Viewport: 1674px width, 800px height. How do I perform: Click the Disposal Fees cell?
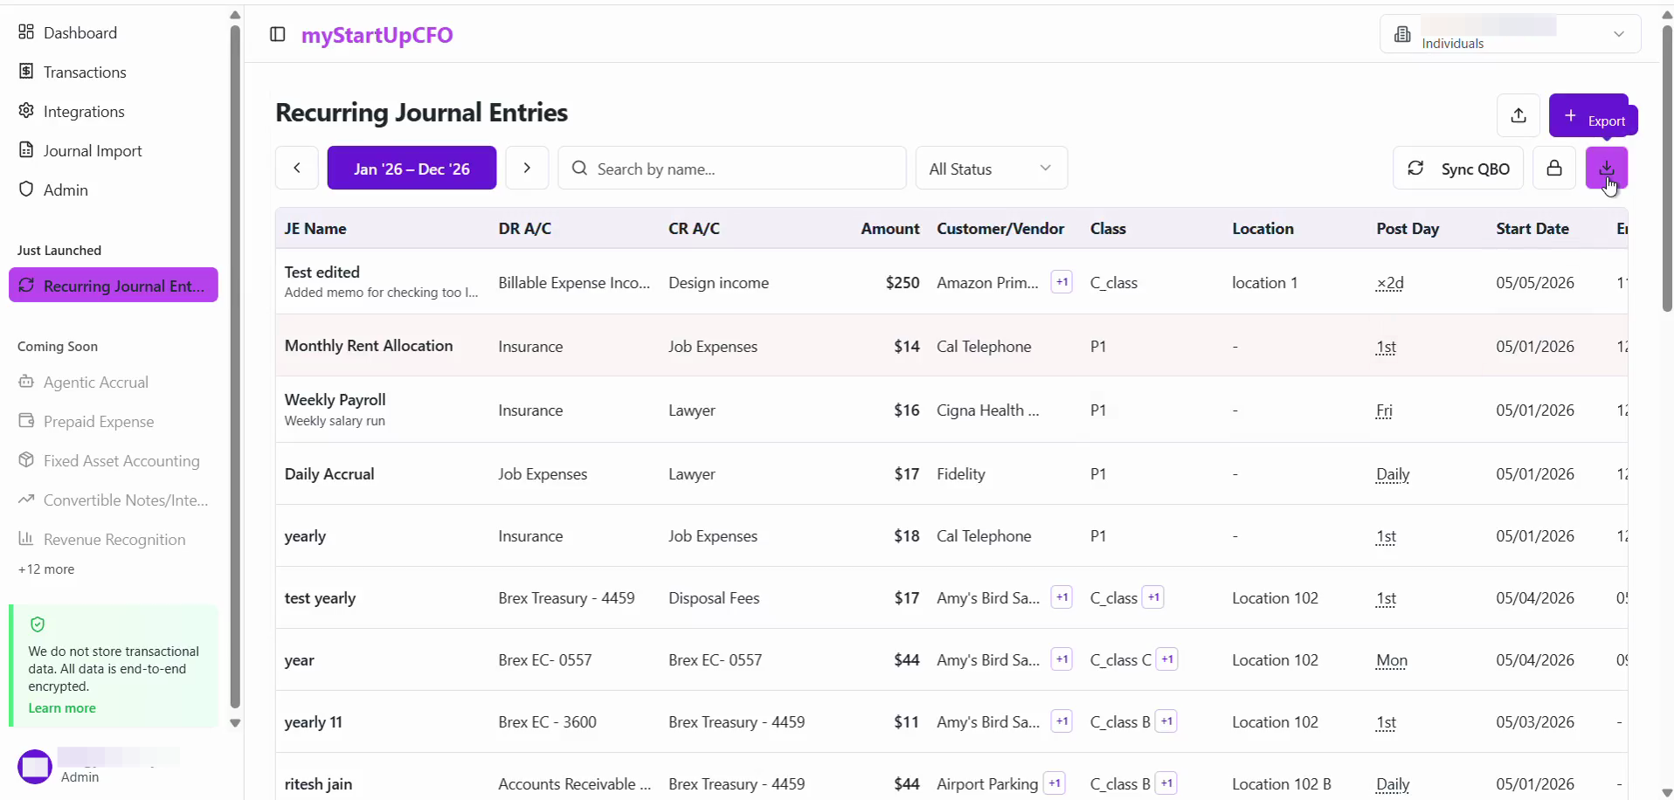(x=714, y=598)
